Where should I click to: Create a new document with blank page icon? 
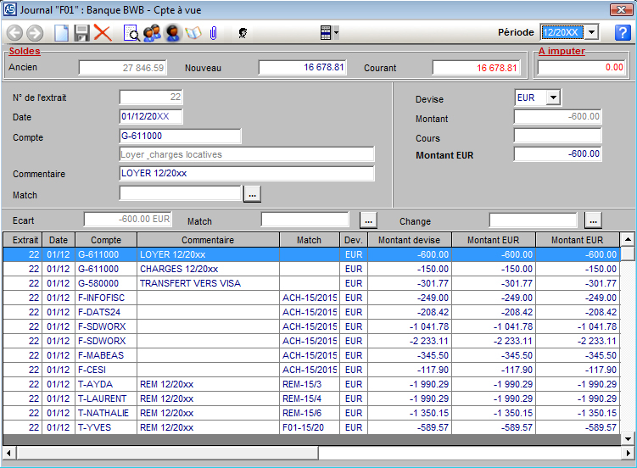61,33
